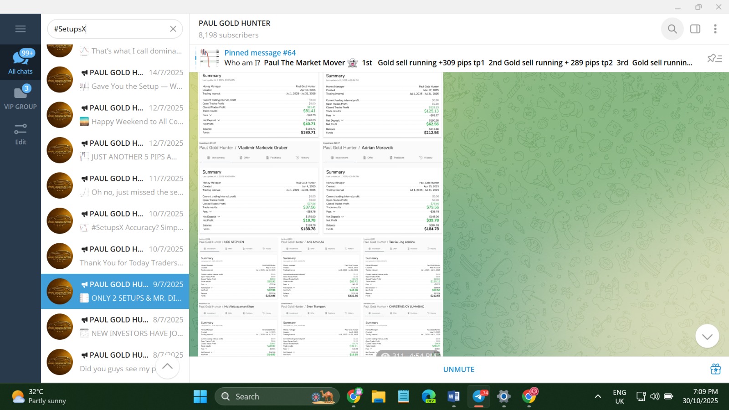This screenshot has height=410, width=729.
Task: Open the 'Happy Weekend to All Co...' result
Action: pos(115,115)
